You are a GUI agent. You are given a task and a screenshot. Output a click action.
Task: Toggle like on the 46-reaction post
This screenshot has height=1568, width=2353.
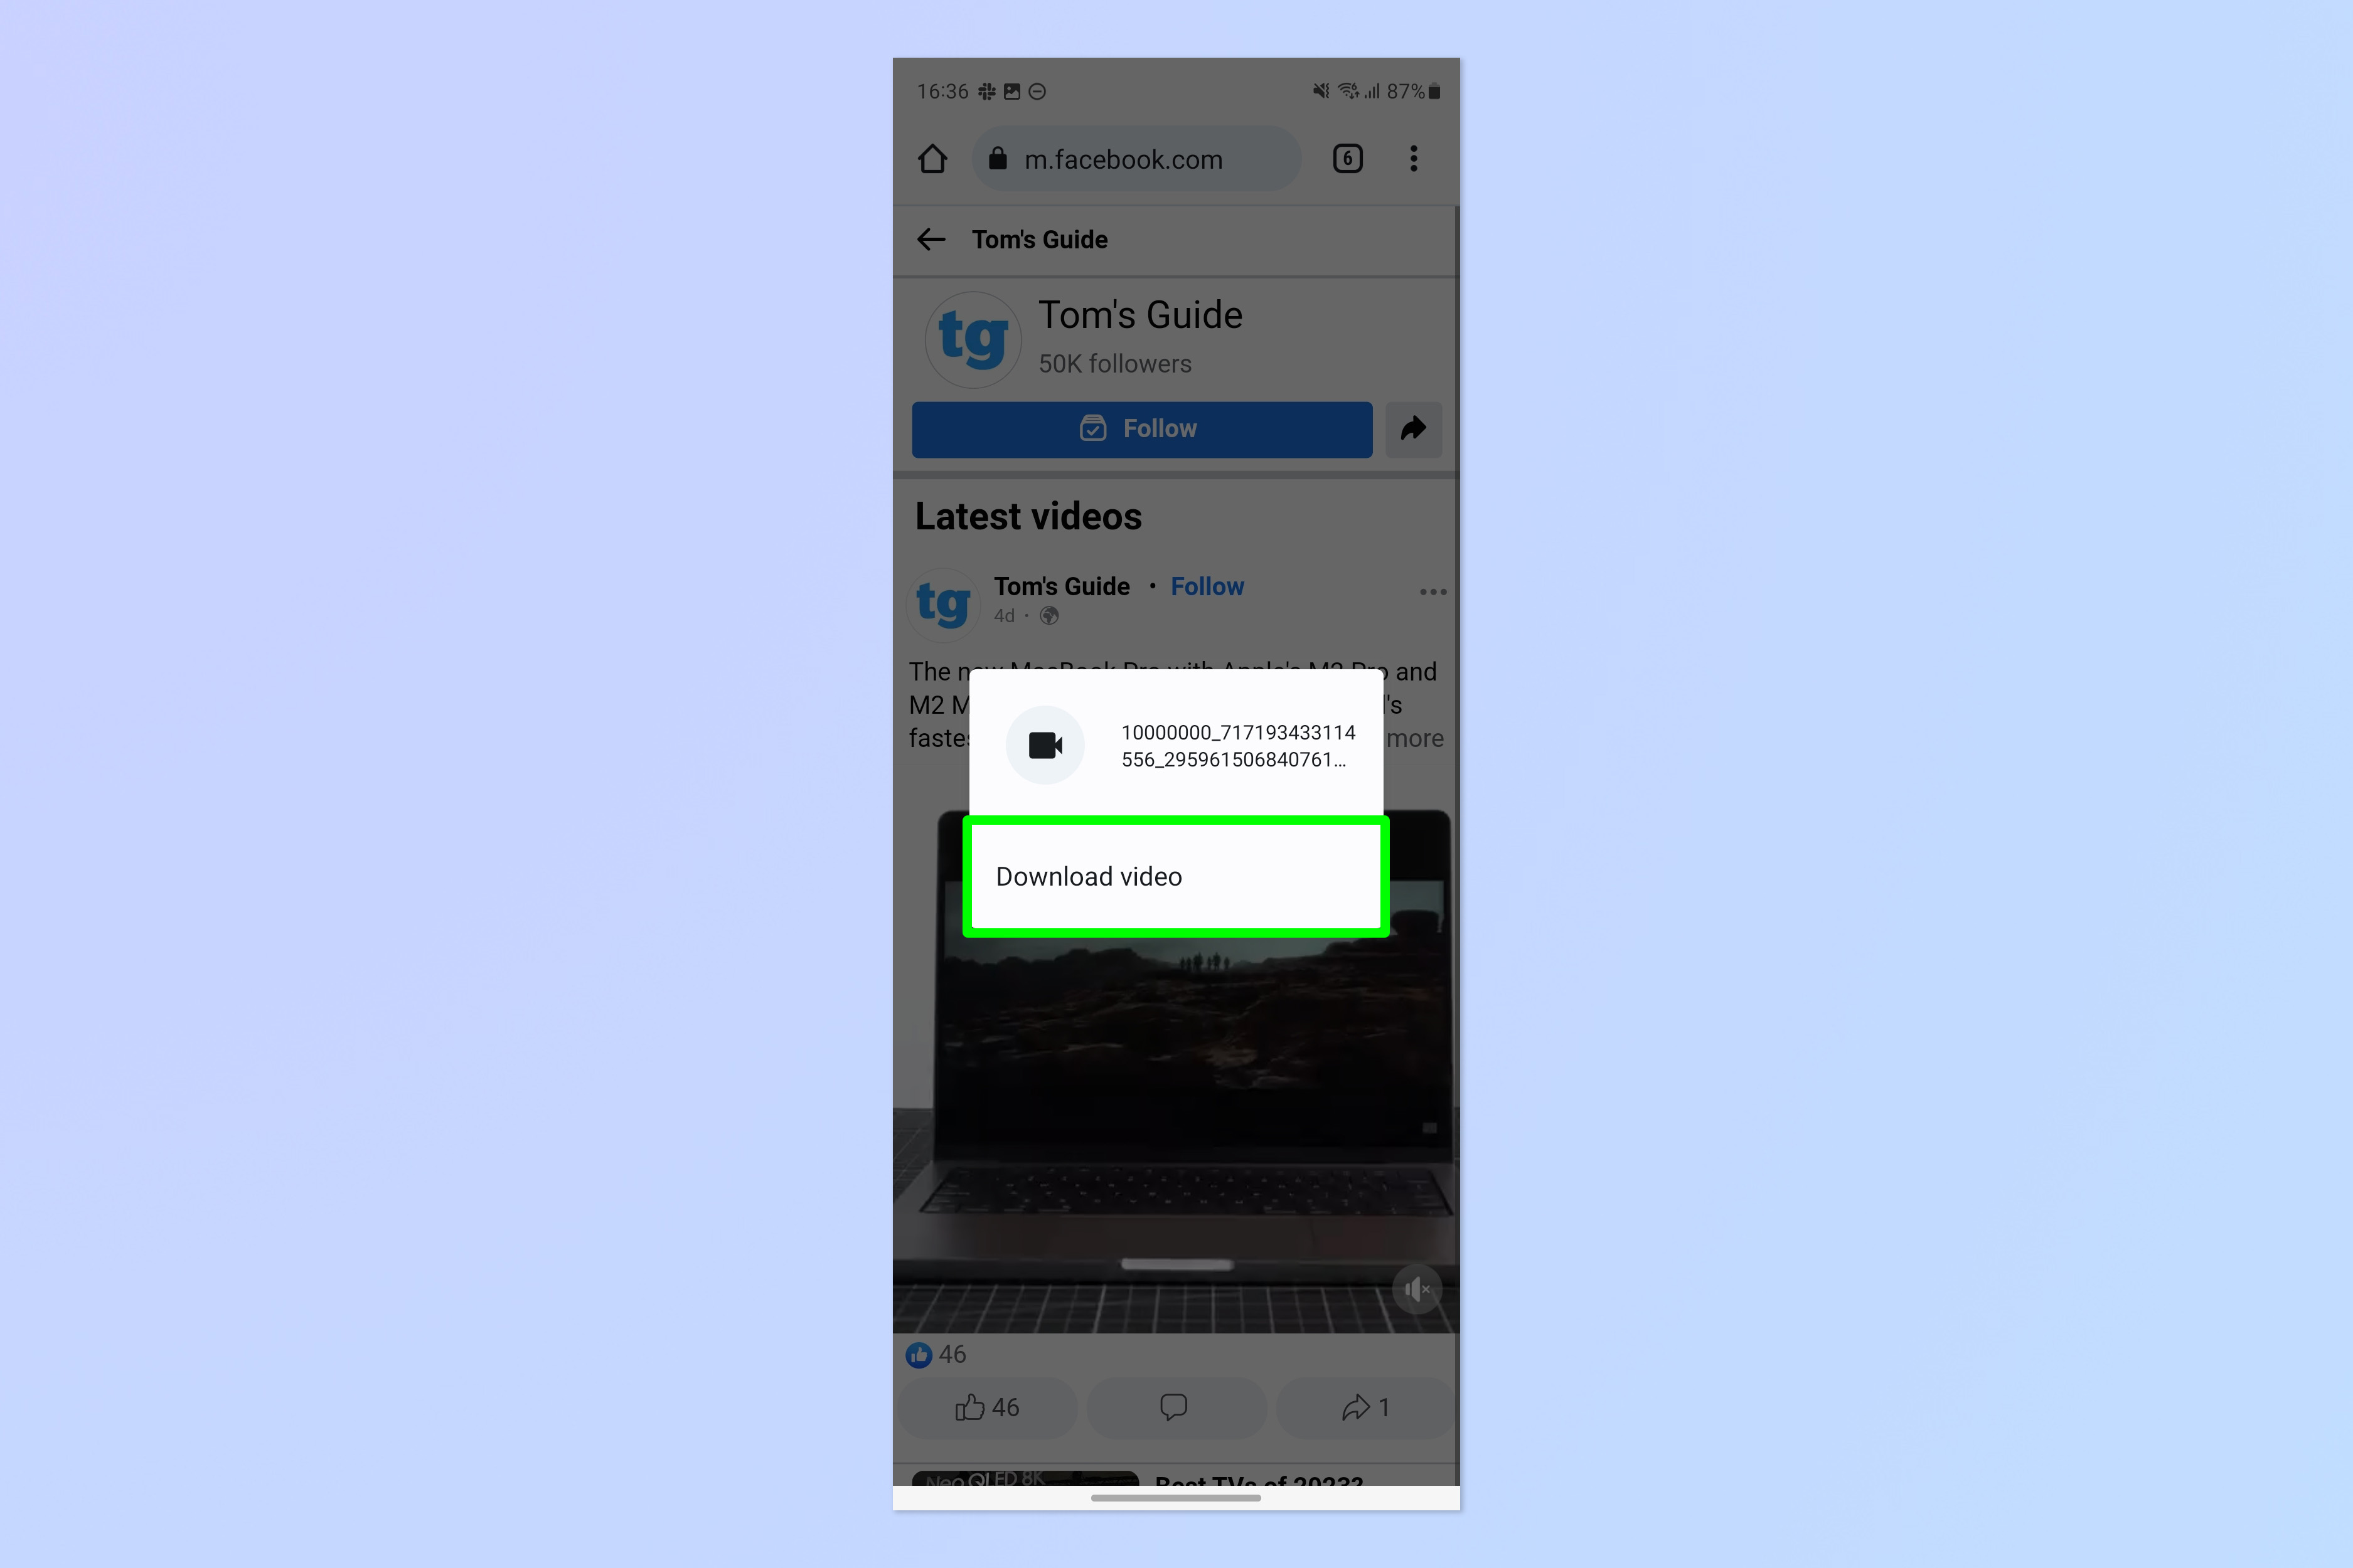(x=988, y=1407)
